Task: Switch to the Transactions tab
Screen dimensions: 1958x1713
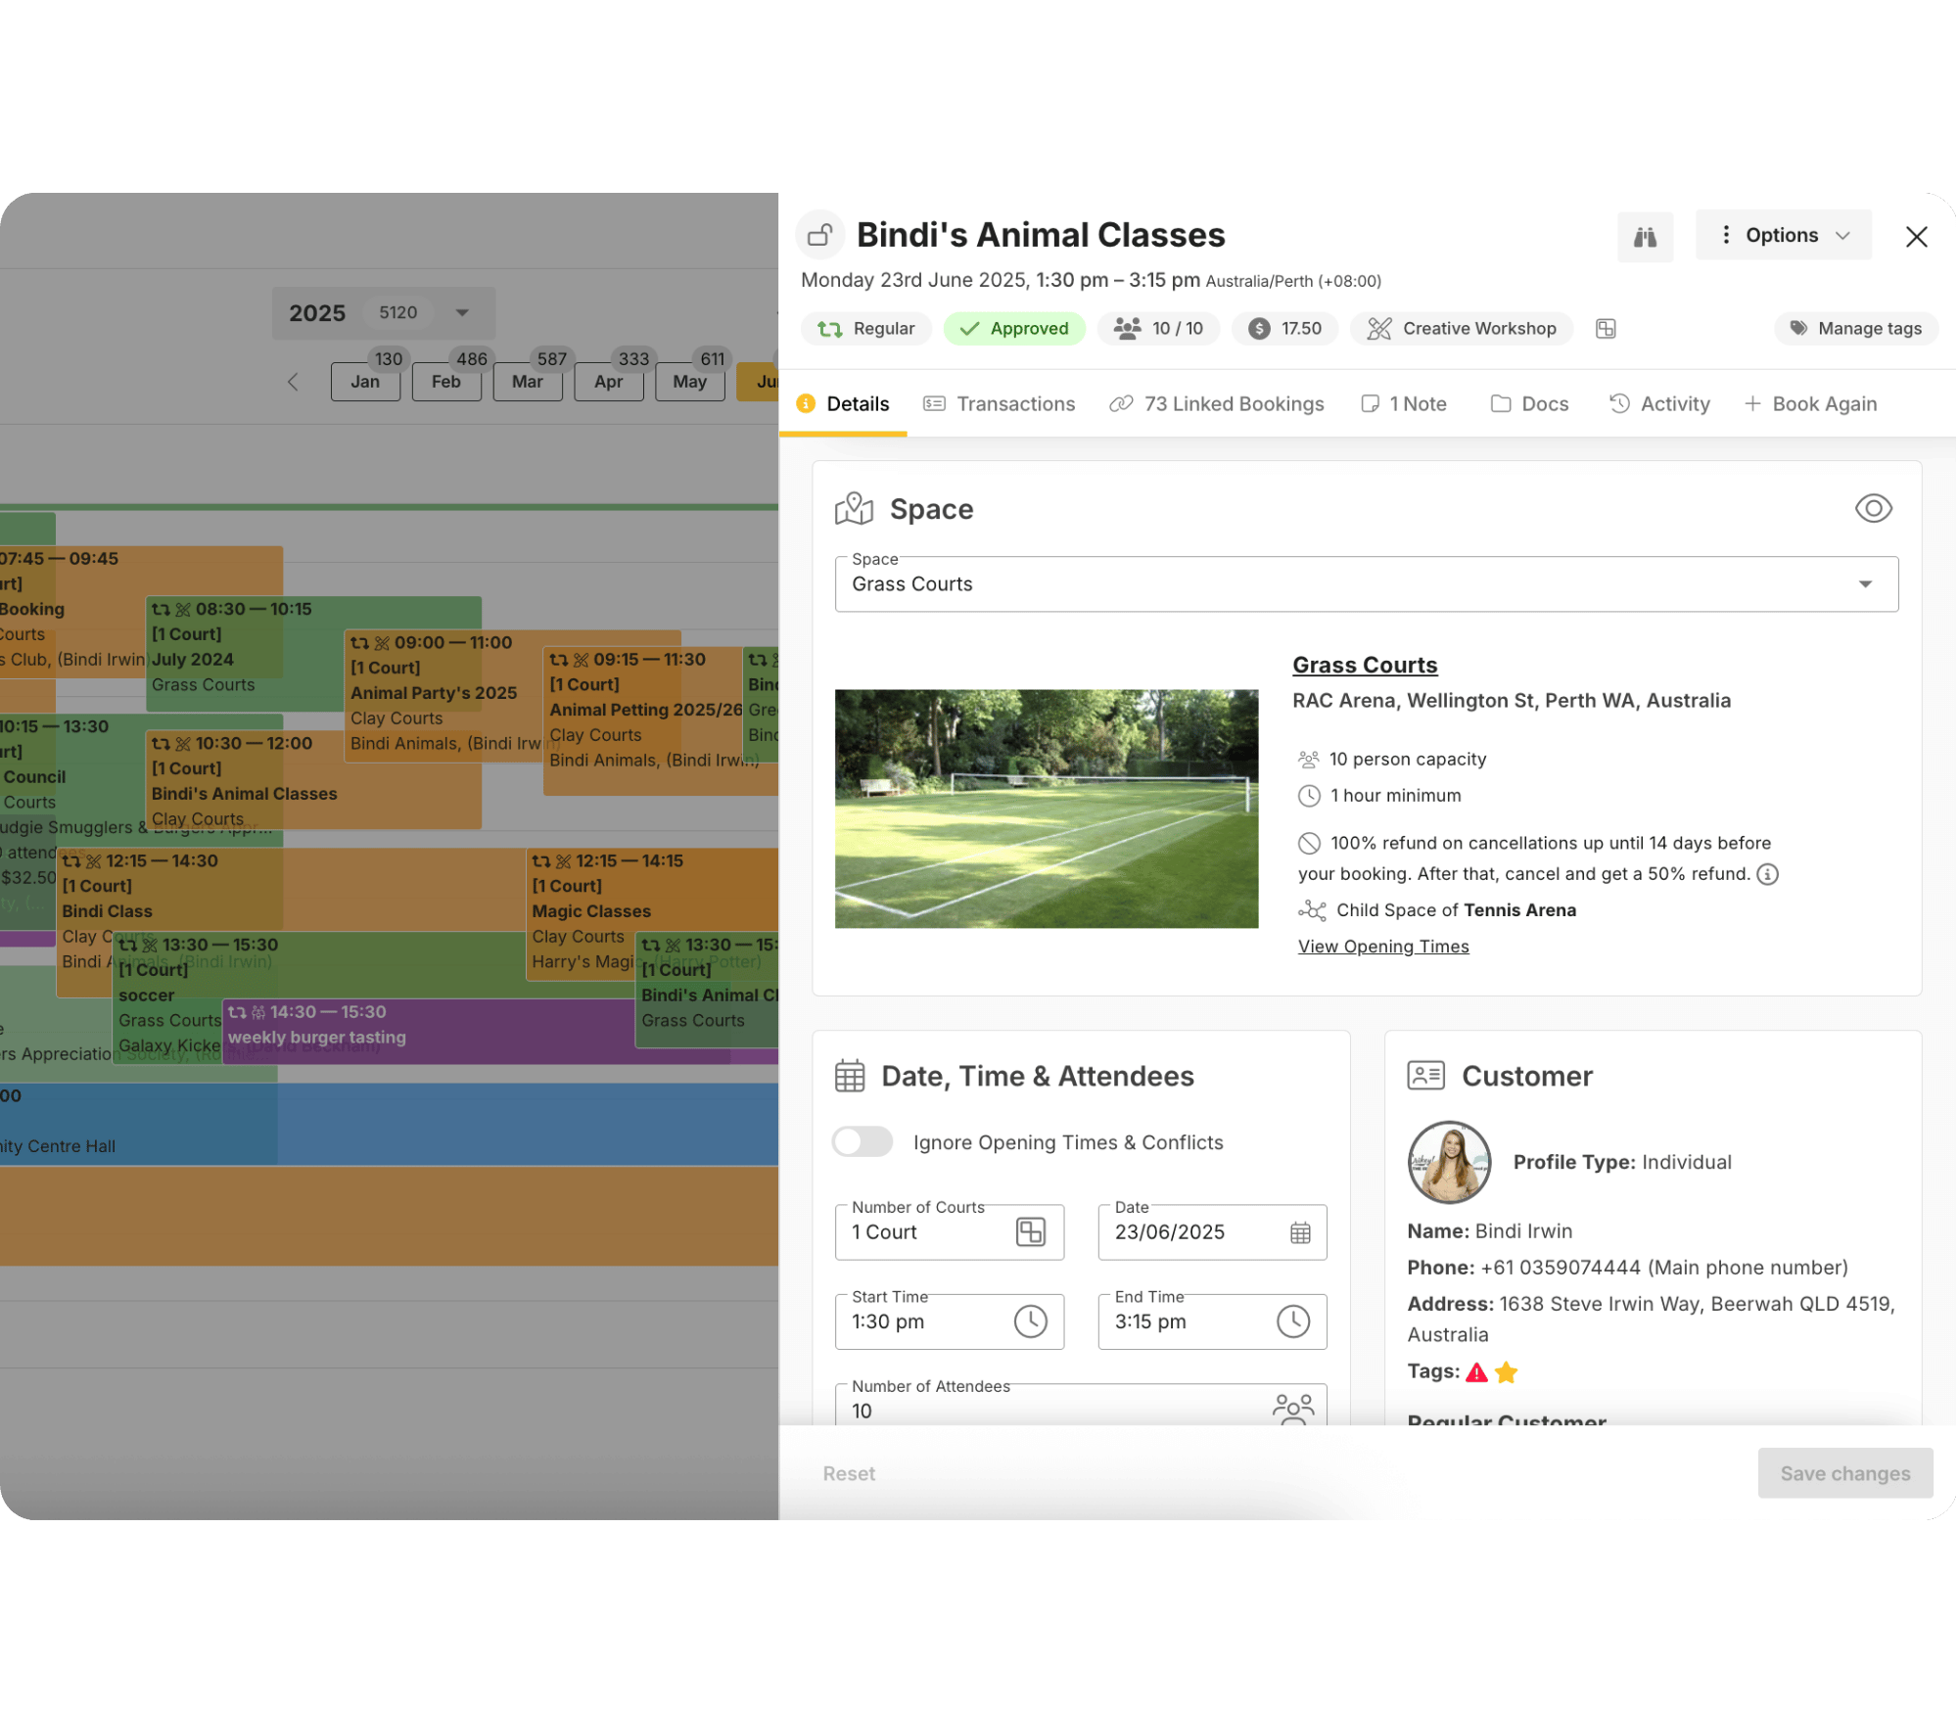Action: coord(999,404)
